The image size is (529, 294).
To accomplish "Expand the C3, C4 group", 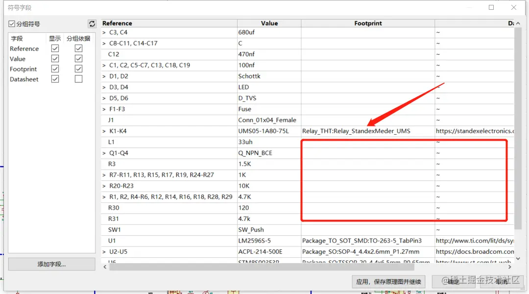I will (104, 32).
